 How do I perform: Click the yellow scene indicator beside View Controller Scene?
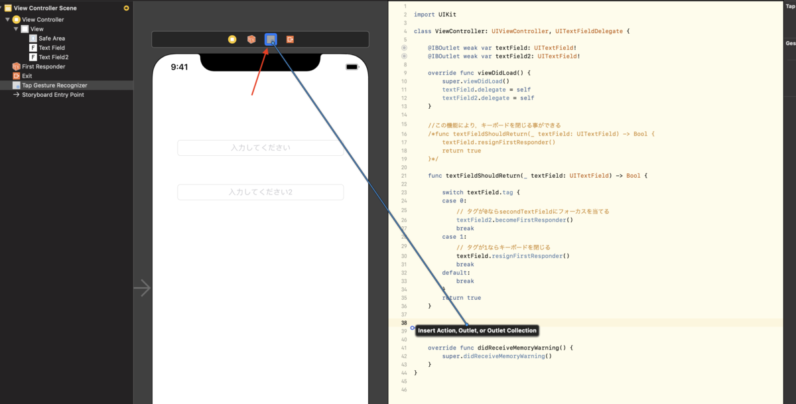[x=127, y=8]
